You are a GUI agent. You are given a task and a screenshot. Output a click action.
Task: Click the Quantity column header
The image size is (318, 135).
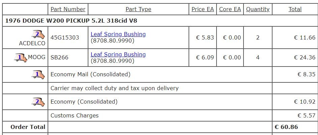(x=258, y=9)
